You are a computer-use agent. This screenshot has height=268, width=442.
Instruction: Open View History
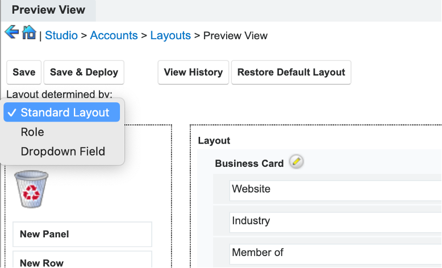193,72
